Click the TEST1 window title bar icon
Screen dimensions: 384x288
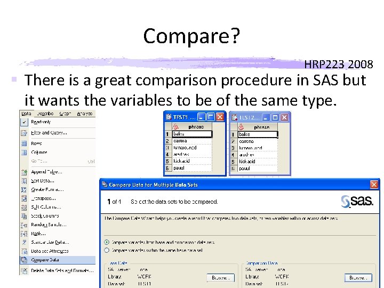point(169,117)
